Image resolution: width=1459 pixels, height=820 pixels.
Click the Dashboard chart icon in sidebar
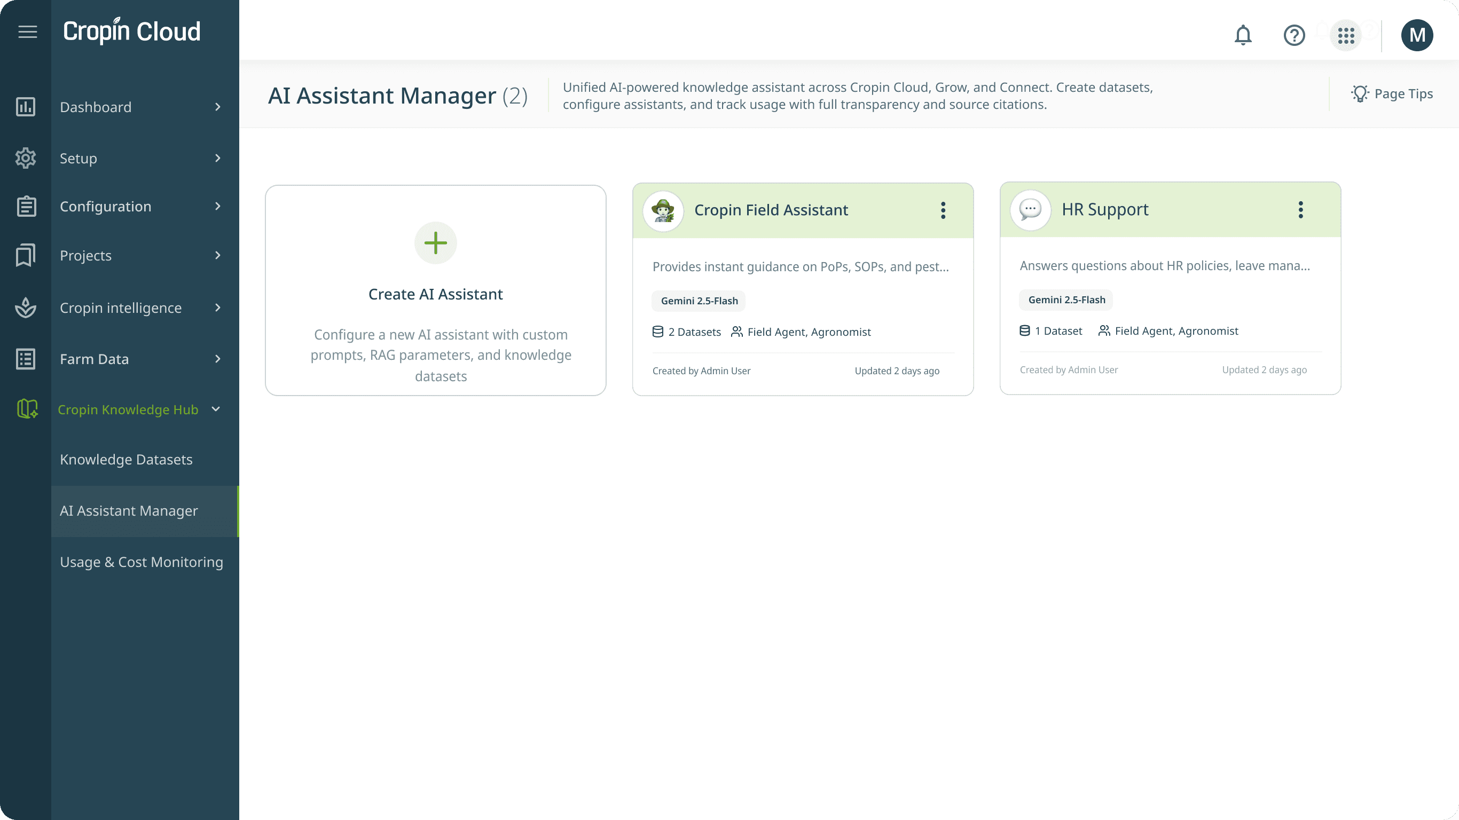[x=26, y=106]
